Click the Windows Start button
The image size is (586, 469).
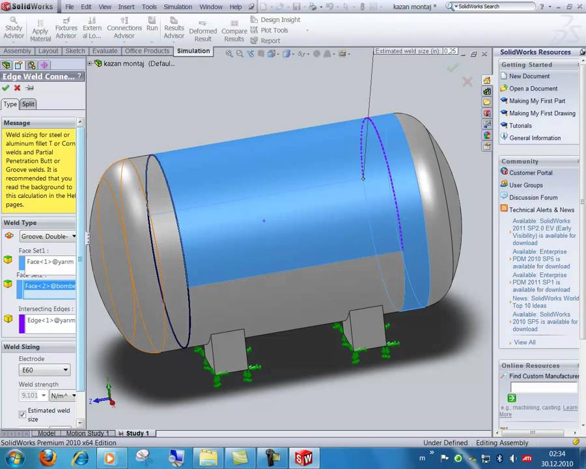click(15, 458)
